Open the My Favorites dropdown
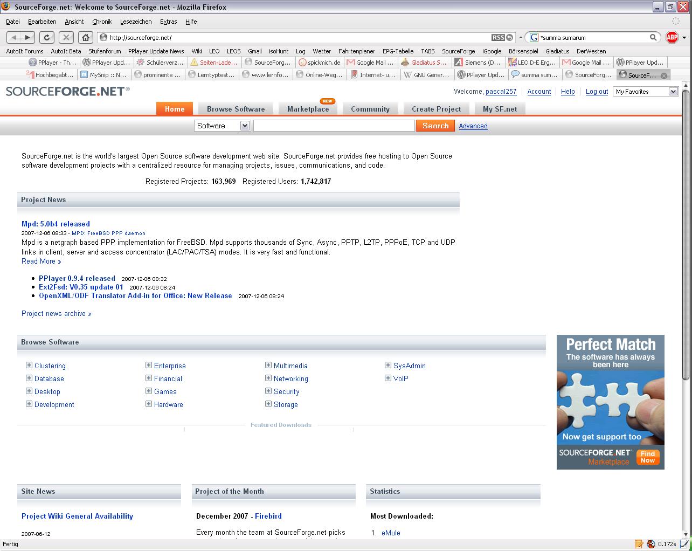This screenshot has width=692, height=551. pos(646,92)
